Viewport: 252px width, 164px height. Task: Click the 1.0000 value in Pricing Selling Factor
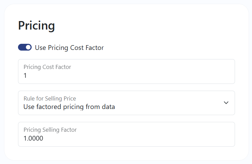pyautogui.click(x=33, y=138)
